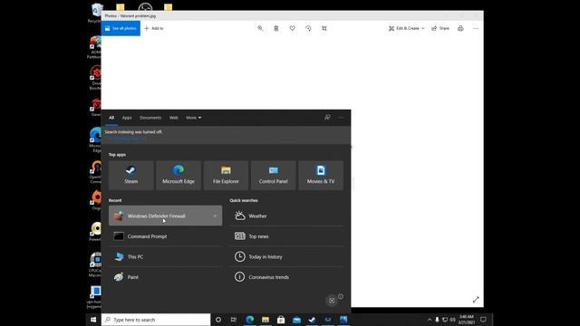Open Paint from Recent list
The height and width of the screenshot is (326, 580).
pyautogui.click(x=165, y=277)
